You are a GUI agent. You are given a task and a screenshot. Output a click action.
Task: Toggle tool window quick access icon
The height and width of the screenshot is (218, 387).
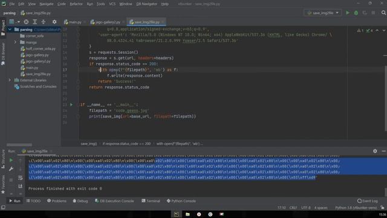pos(3,207)
